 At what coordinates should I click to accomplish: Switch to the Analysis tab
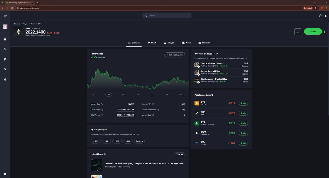point(169,43)
